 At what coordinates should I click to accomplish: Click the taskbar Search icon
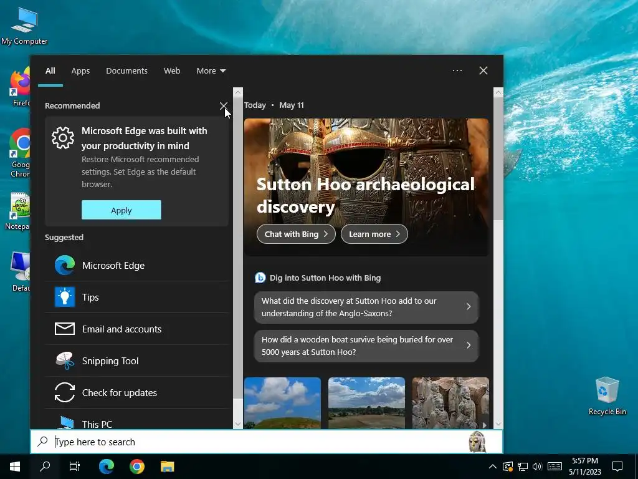45,467
